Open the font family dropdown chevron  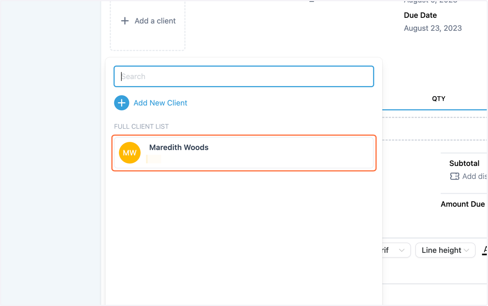point(402,250)
